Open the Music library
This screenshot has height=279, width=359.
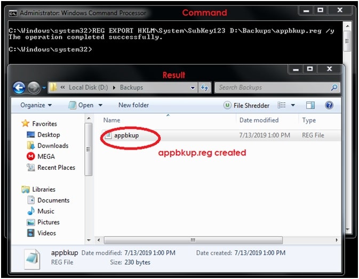click(46, 211)
